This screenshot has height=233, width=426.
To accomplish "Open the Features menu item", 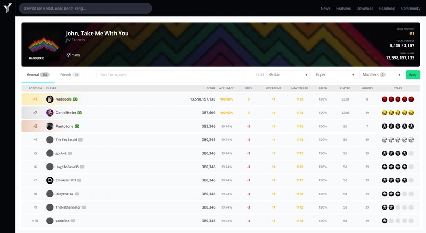I will pyautogui.click(x=343, y=9).
